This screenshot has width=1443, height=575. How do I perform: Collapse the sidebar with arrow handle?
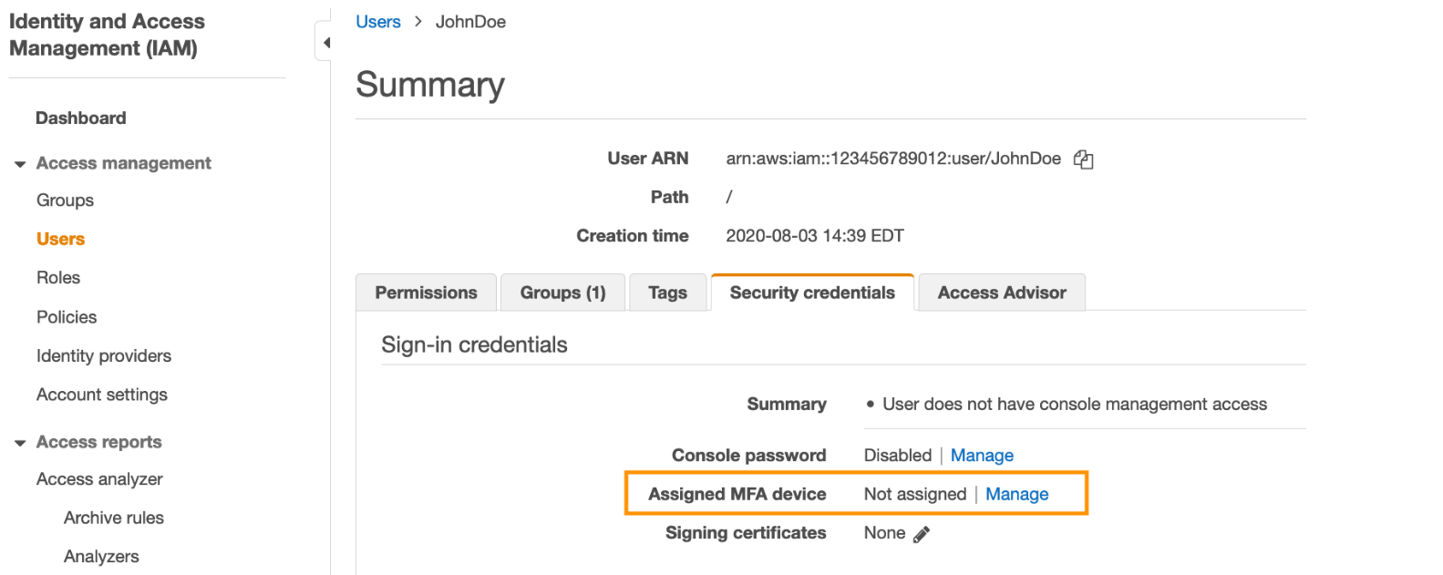coord(325,42)
